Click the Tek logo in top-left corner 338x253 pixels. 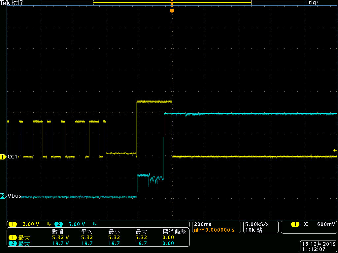5,3
